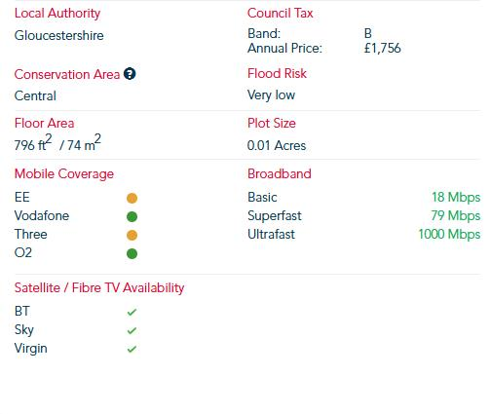491x414 pixels.
Task: Click the orange Three coverage indicator dot
Action: pyautogui.click(x=132, y=235)
